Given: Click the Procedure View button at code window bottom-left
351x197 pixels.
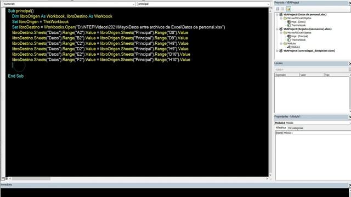Looking at the screenshot, I should pos(3,178).
